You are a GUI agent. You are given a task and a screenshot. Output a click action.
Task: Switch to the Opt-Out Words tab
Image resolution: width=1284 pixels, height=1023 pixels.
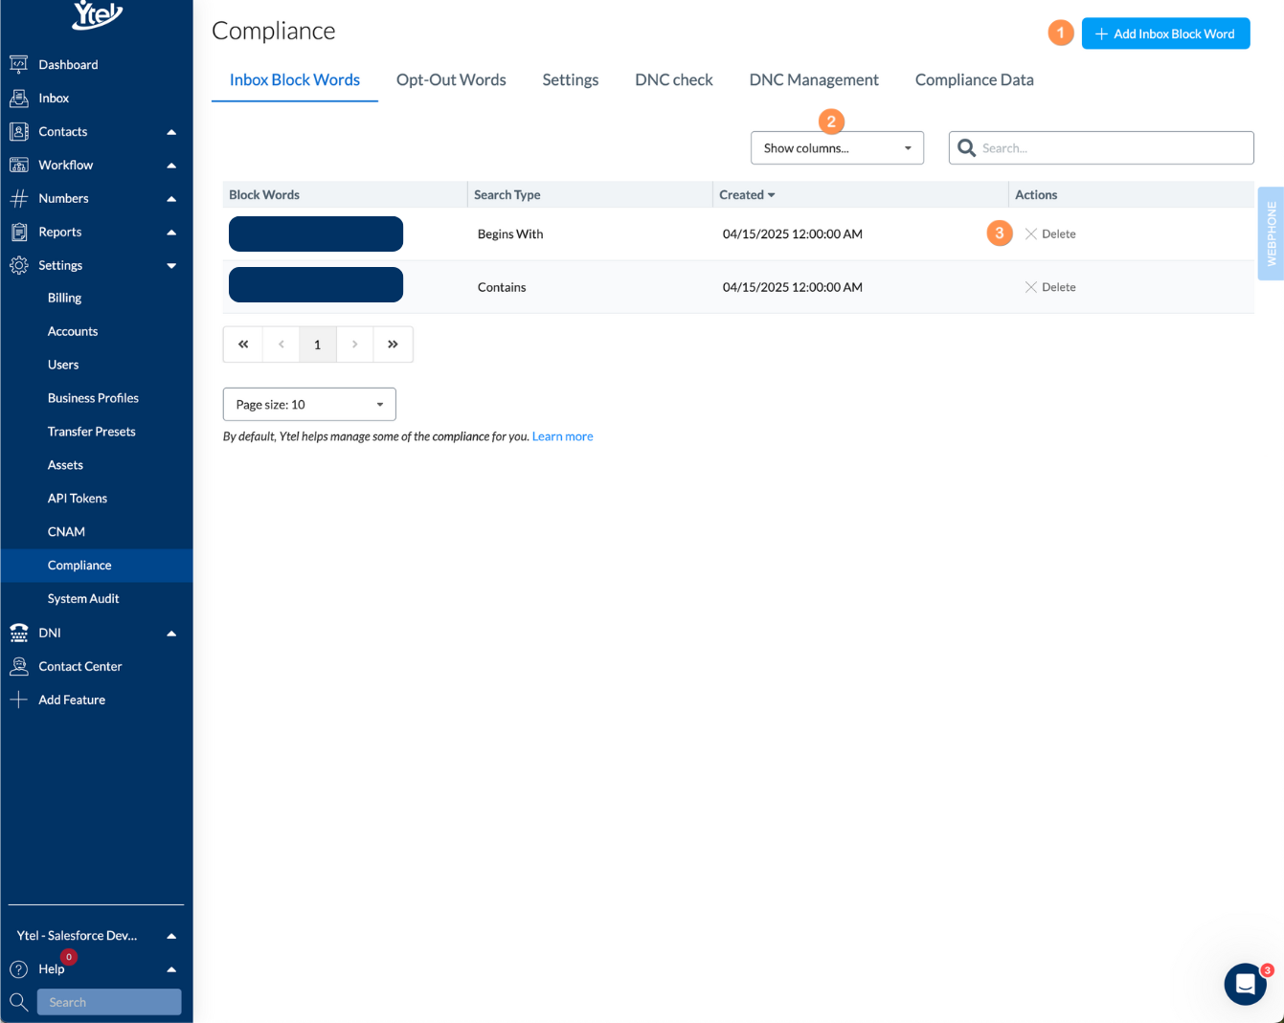point(451,80)
